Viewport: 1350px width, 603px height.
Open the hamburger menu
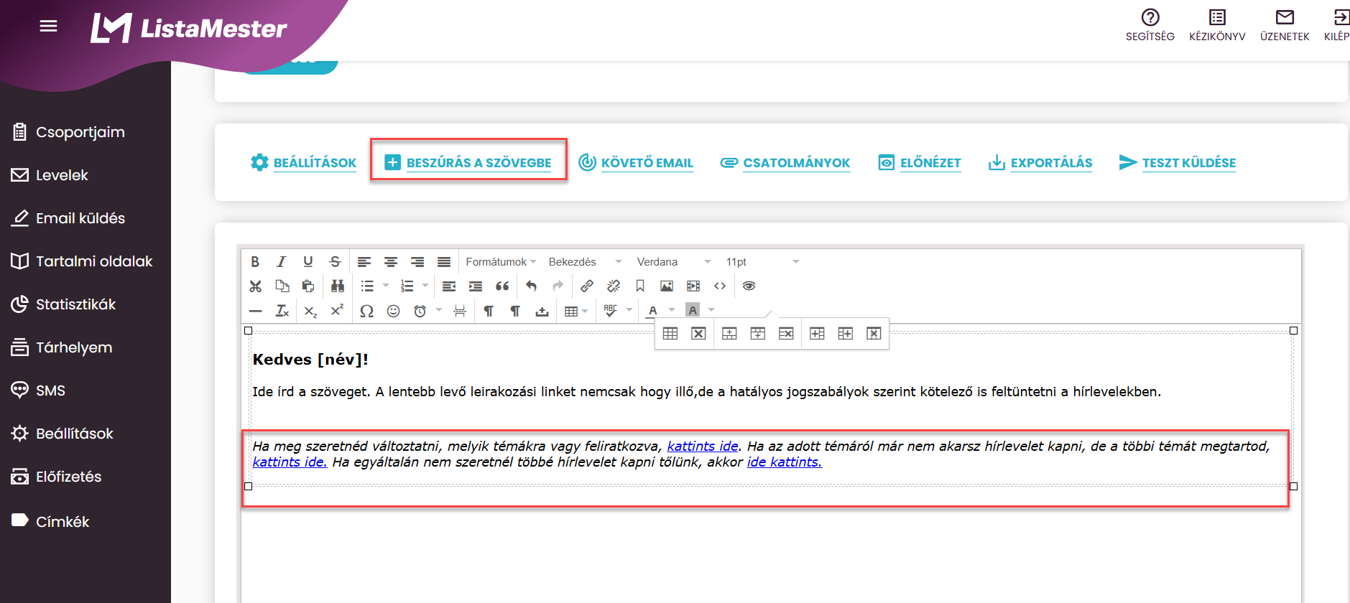48,27
